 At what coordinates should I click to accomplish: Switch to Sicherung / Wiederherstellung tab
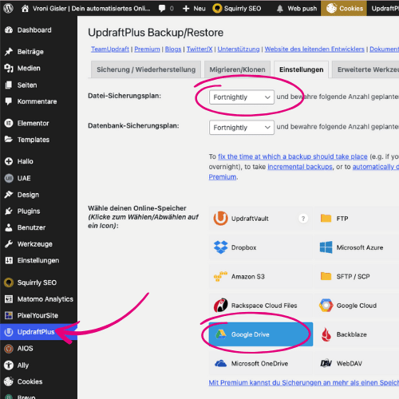point(146,69)
